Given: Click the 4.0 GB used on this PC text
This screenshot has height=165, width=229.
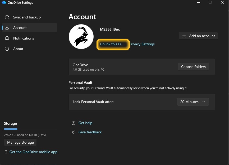Looking at the screenshot, I should (x=88, y=70).
